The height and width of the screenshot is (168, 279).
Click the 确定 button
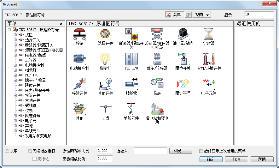211,159
